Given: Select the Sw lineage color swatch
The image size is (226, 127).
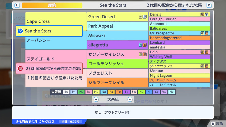Looking at the screenshot, I should [x=134, y=92].
